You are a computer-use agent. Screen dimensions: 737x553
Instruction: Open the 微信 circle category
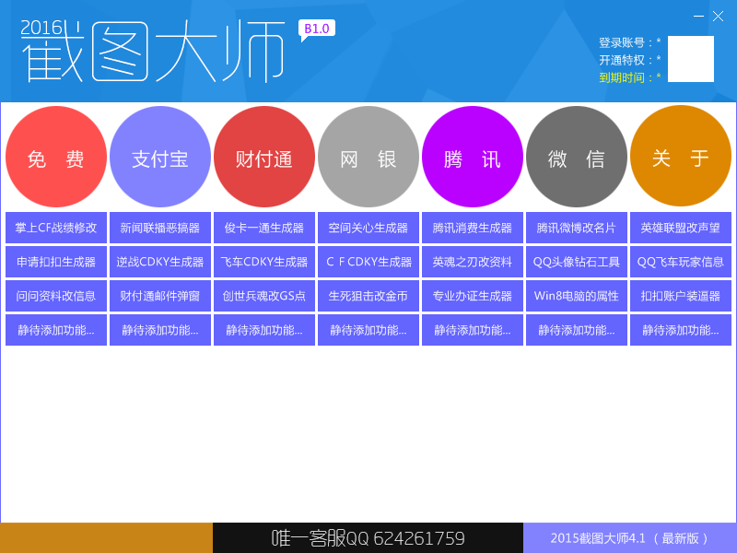pos(577,157)
